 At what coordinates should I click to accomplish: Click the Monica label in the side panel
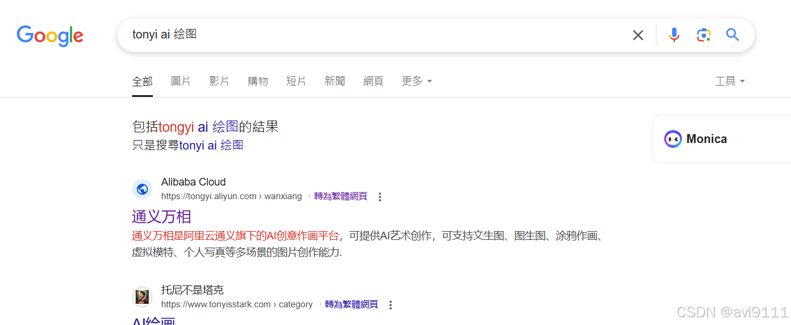pos(707,139)
